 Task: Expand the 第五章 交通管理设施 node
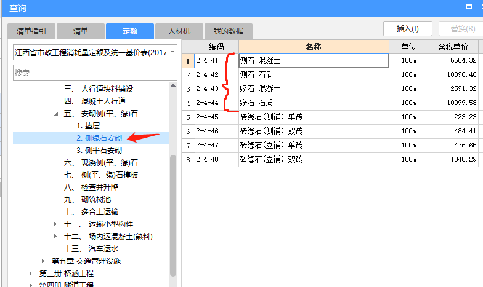43,261
